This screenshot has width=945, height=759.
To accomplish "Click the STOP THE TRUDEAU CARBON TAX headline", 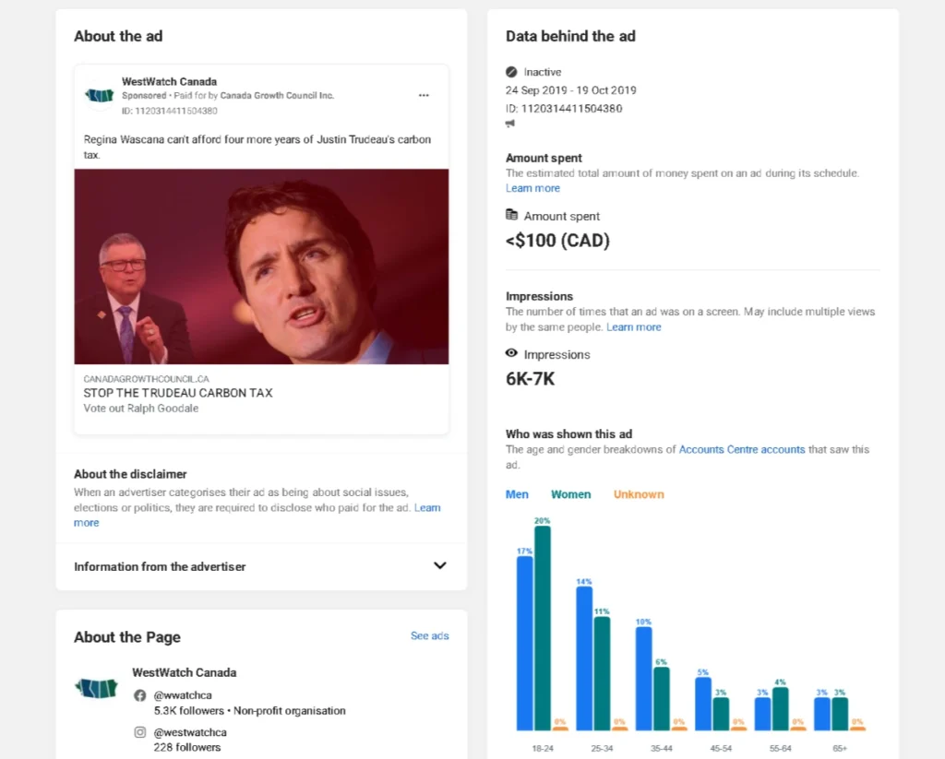I will coord(178,393).
